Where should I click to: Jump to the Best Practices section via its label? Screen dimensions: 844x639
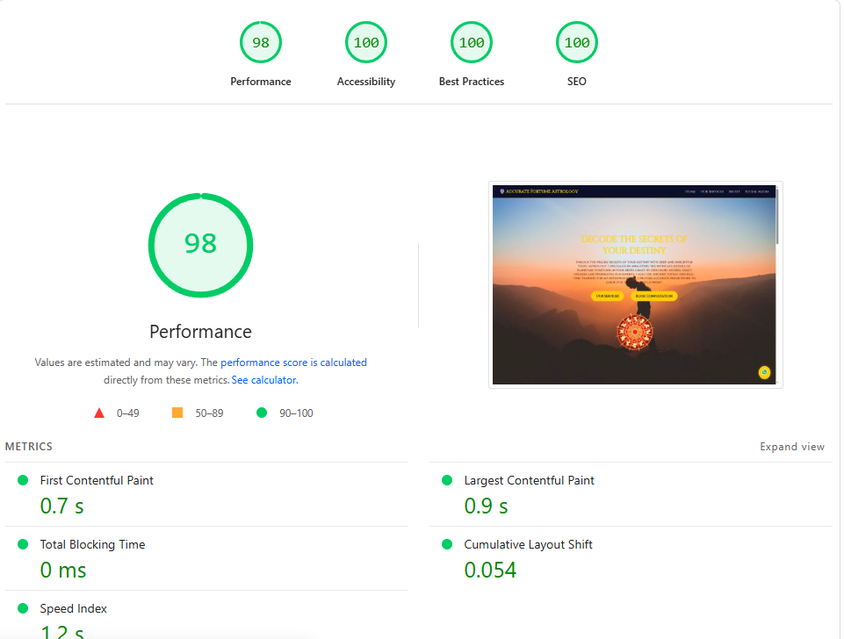coord(472,82)
